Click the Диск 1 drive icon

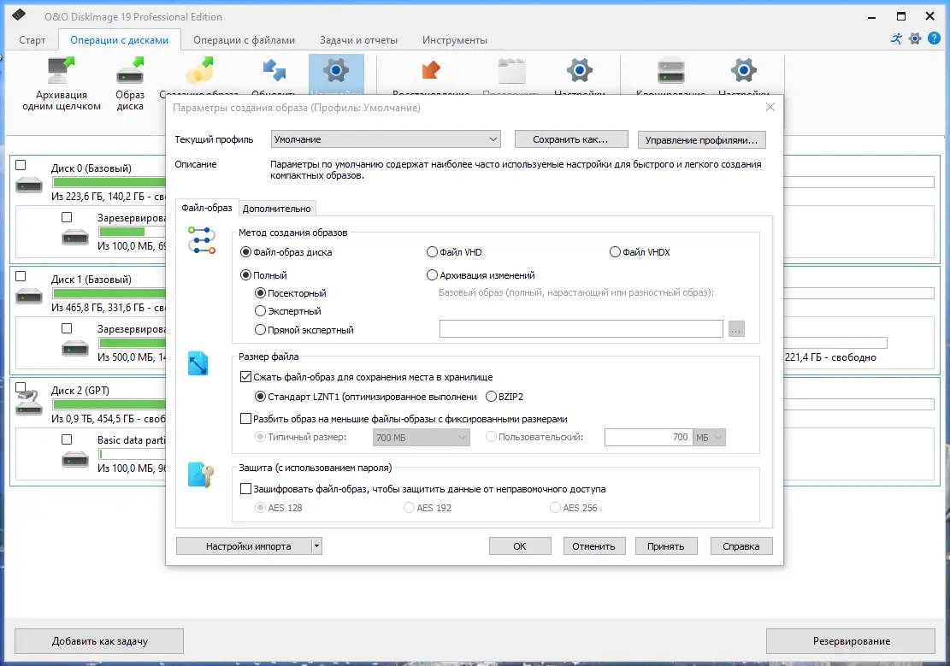pyautogui.click(x=29, y=297)
